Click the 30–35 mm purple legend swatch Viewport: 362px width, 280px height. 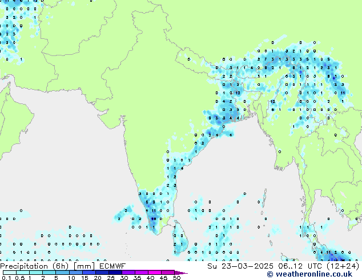pyautogui.click(x=128, y=273)
